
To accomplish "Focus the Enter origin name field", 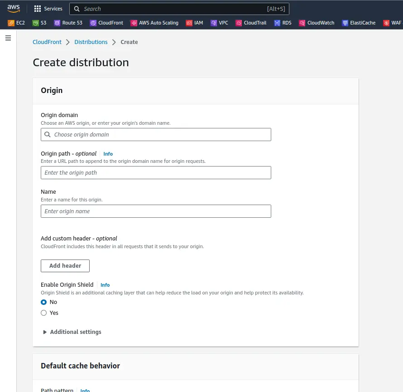I will (156, 211).
